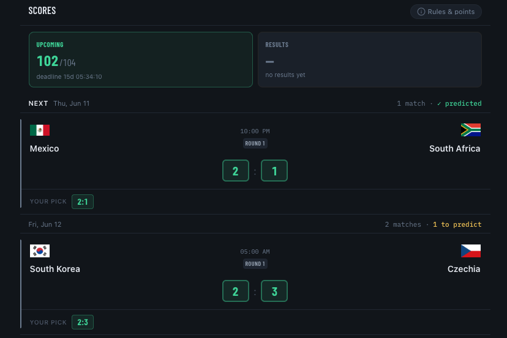Click the SCORES heading
Screen dimensions: 507x338
click(42, 10)
